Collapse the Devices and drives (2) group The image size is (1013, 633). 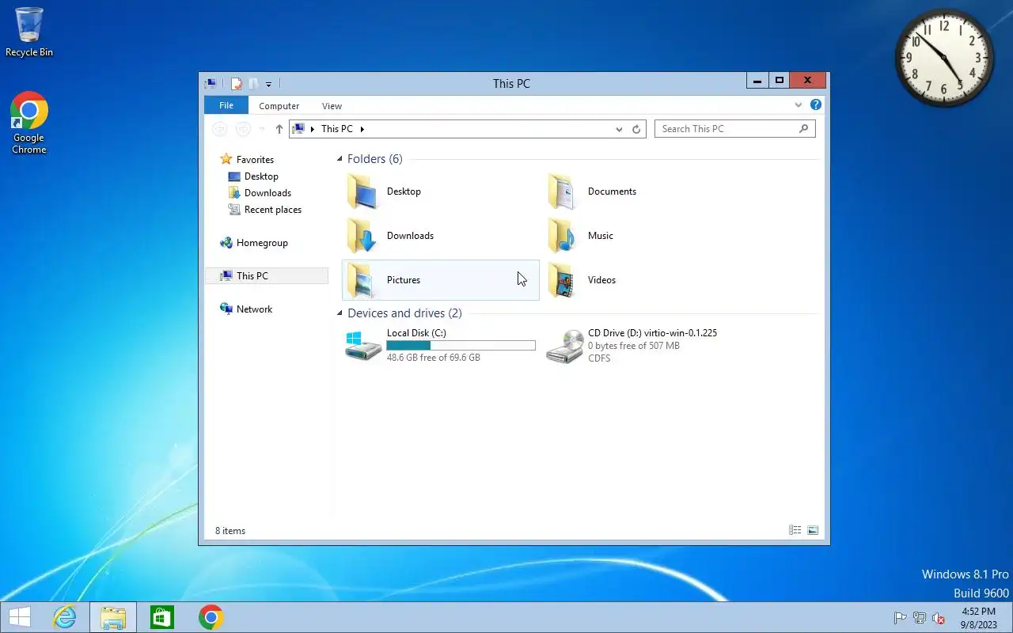[340, 314]
